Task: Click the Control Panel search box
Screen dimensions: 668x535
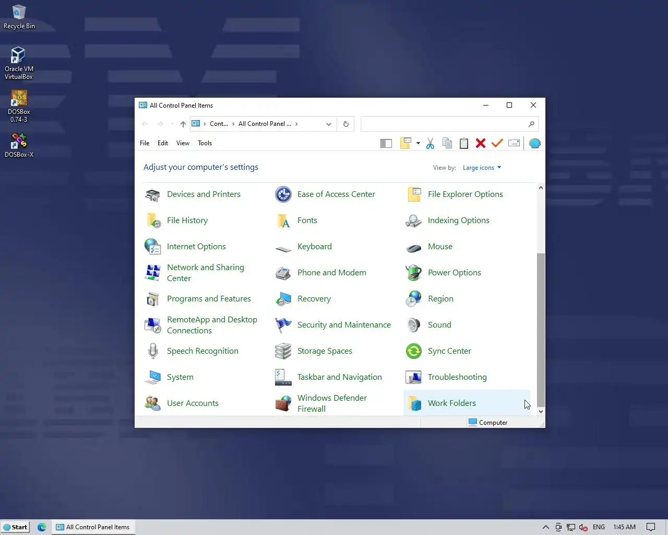Action: pos(449,124)
